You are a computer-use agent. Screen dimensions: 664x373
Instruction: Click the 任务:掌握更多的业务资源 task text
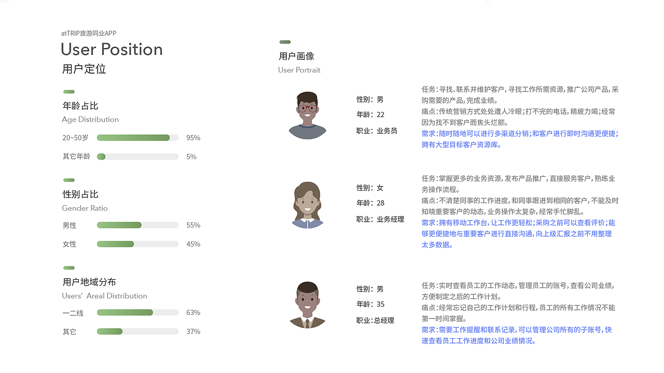point(518,184)
